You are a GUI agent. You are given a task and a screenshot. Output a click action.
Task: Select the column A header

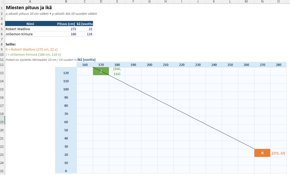[30, 2]
